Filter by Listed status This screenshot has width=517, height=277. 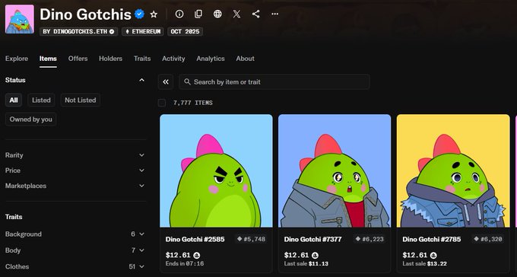click(x=41, y=100)
